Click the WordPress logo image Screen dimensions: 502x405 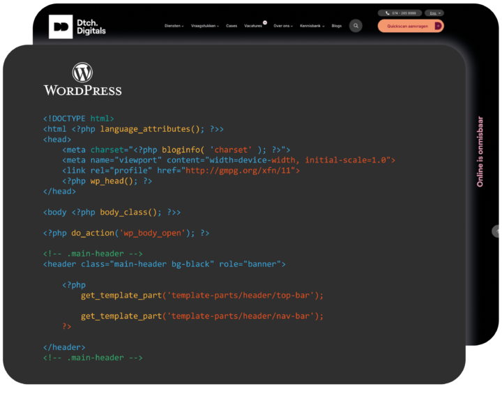click(82, 79)
